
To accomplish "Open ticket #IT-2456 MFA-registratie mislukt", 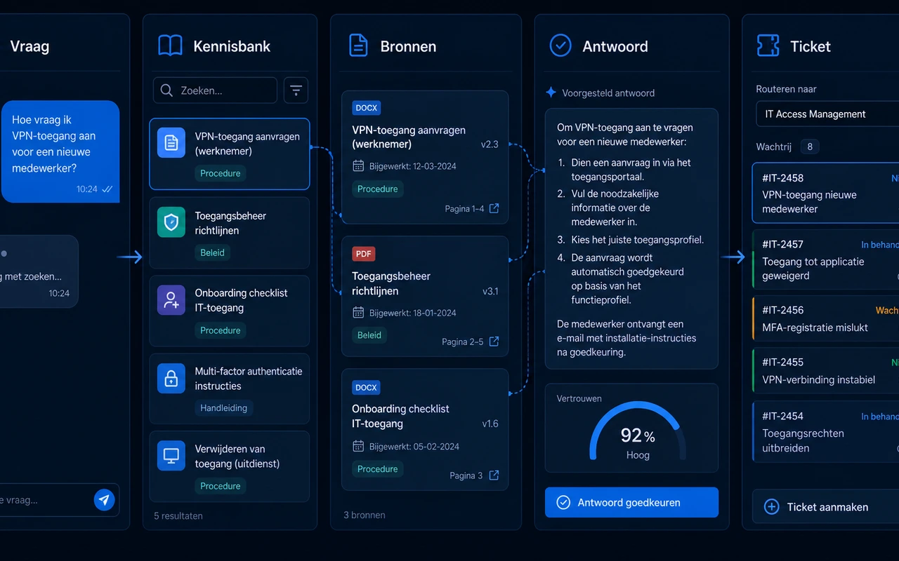I will pyautogui.click(x=825, y=318).
